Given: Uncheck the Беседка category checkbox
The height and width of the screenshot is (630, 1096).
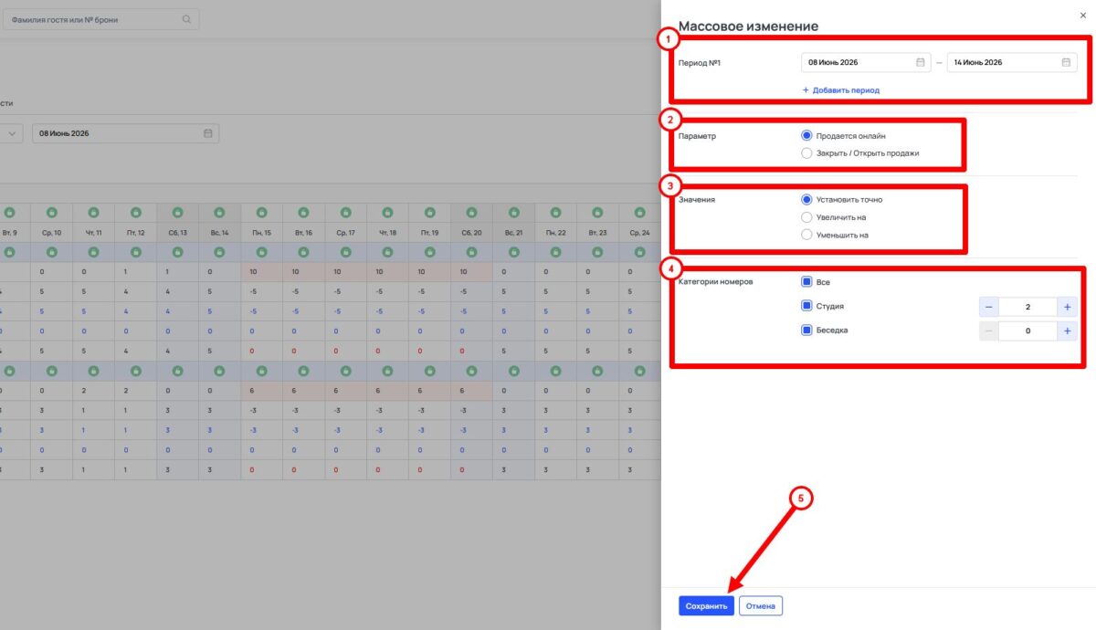Looking at the screenshot, I should point(806,330).
